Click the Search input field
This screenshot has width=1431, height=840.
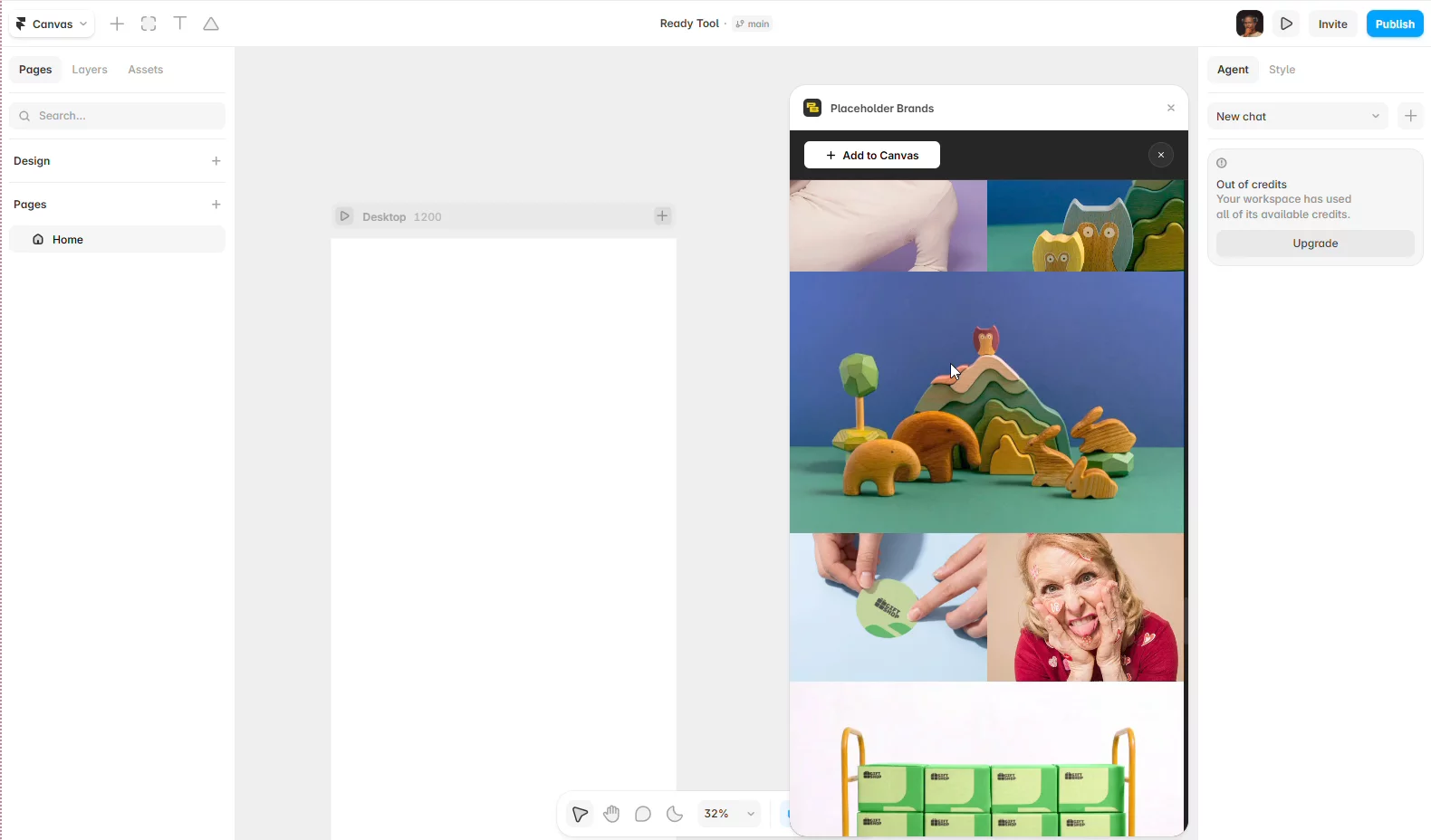118,116
